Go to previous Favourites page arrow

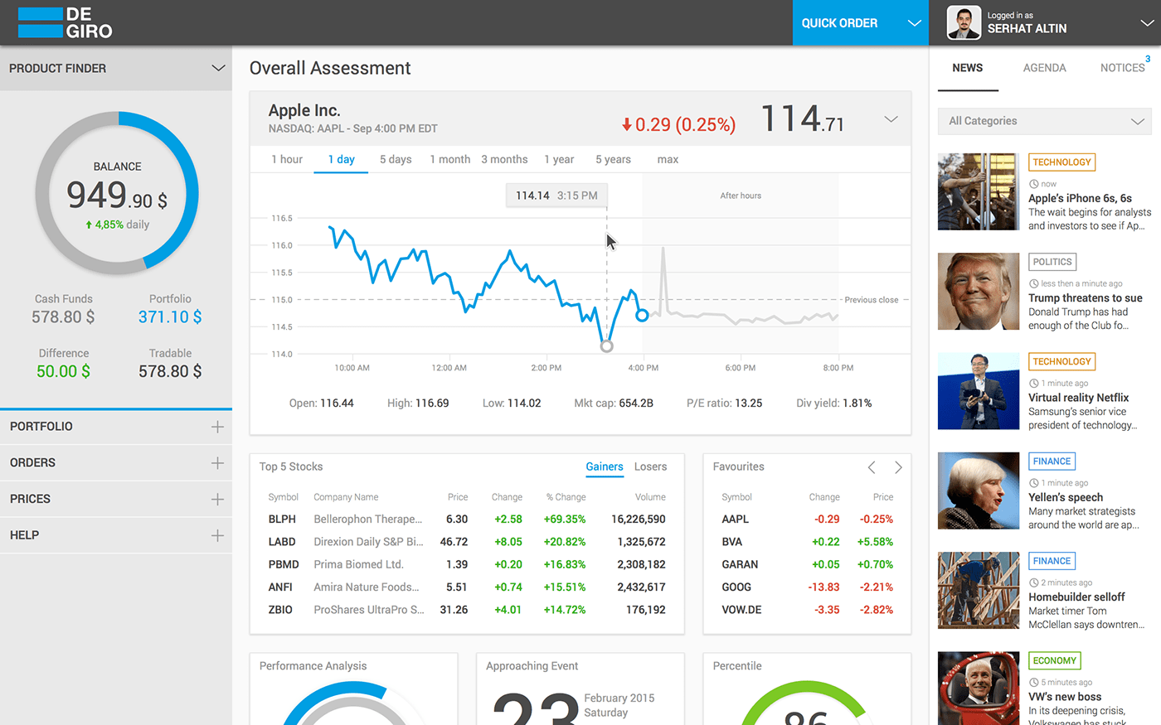[x=872, y=467]
